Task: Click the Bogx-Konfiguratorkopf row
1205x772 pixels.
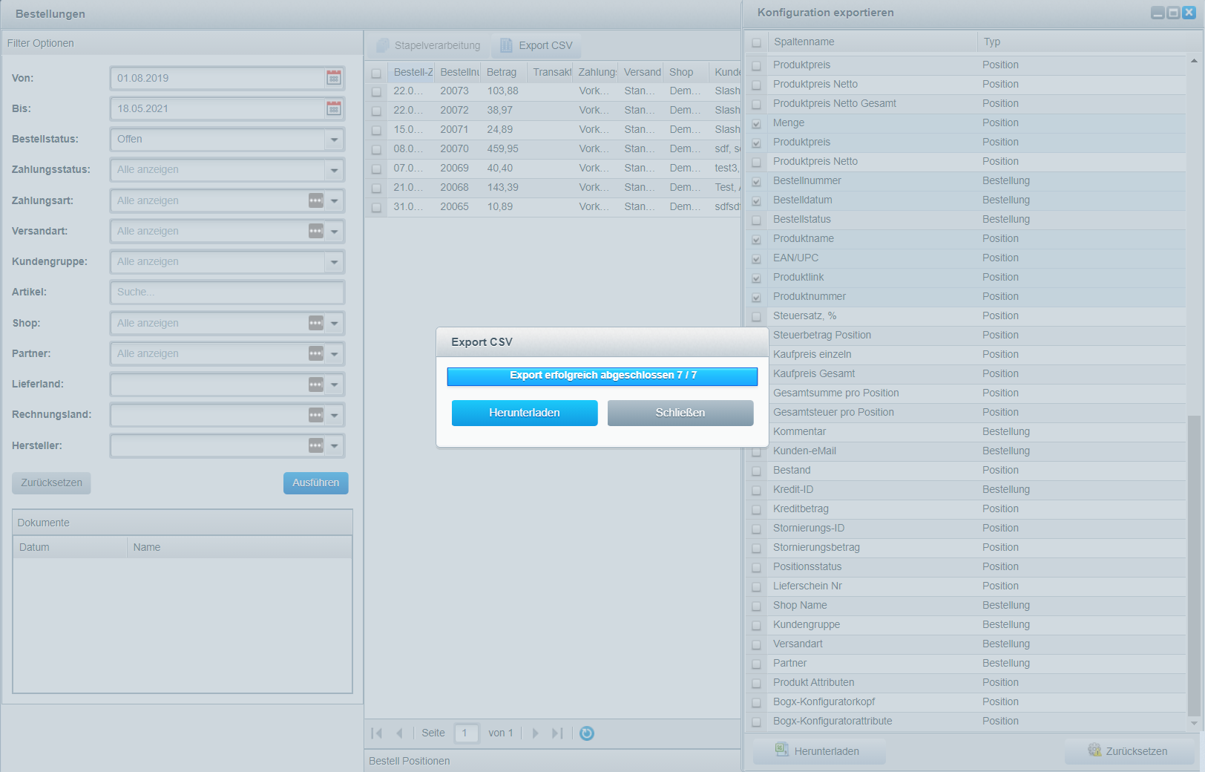Action: click(966, 702)
